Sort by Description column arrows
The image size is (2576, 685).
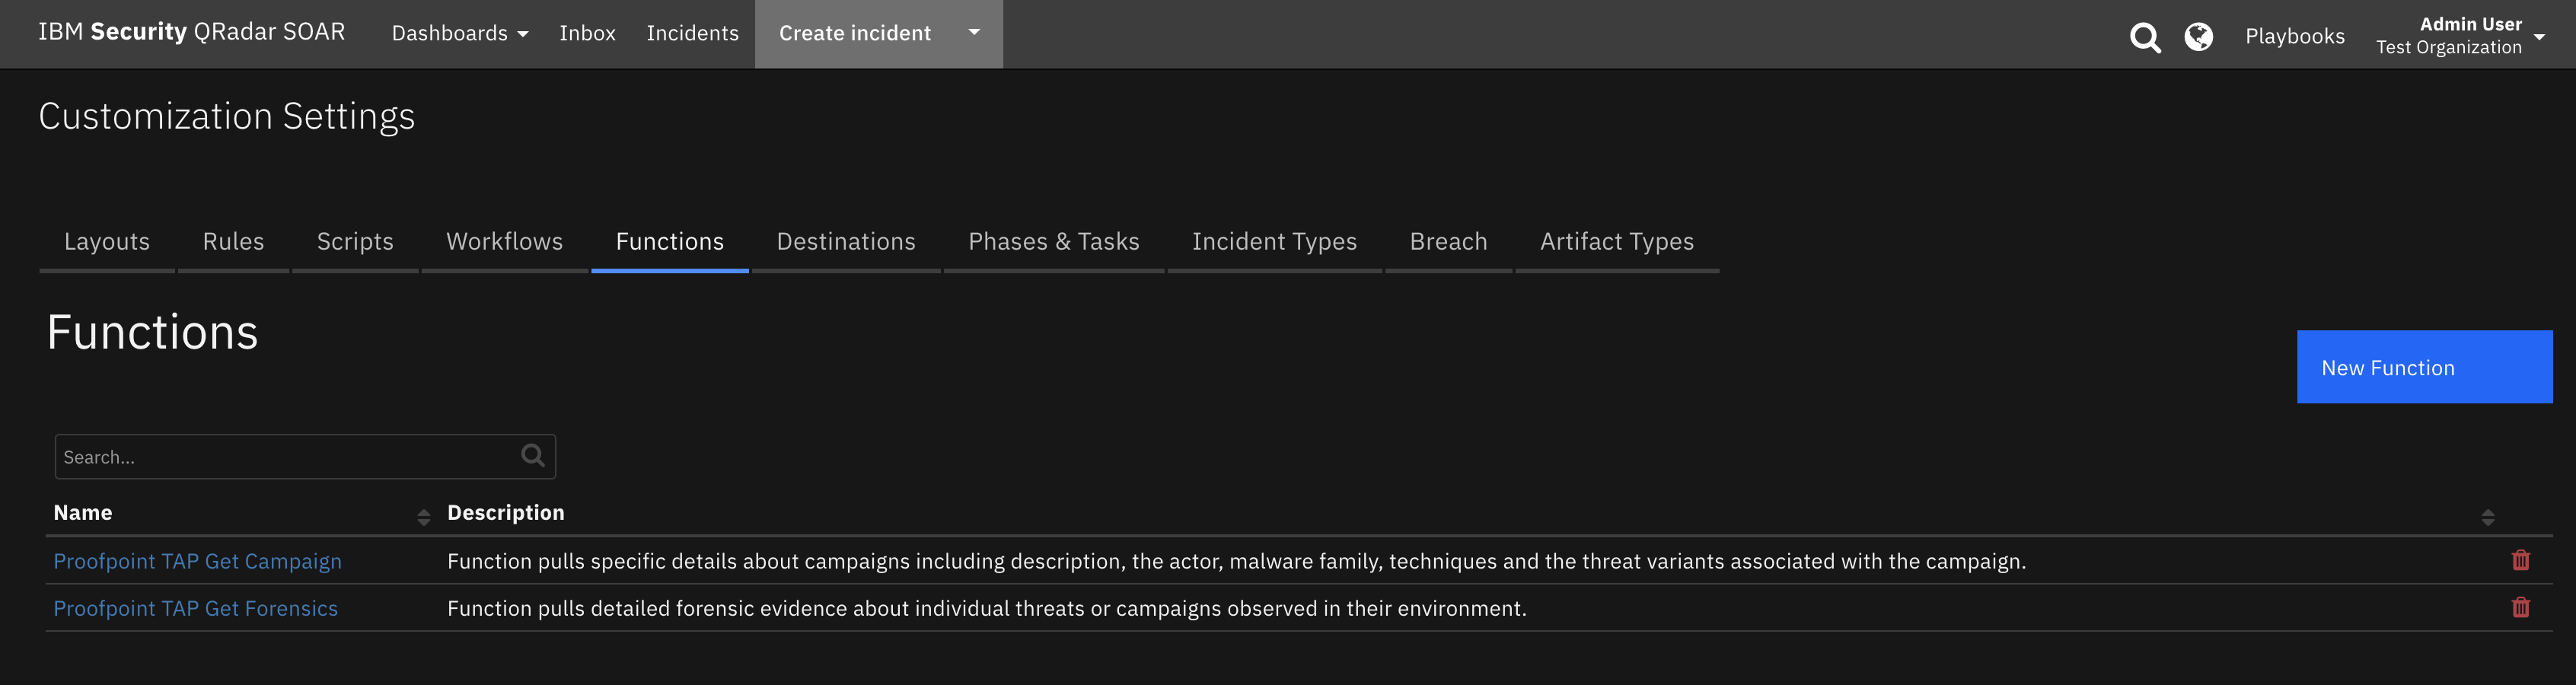click(2487, 516)
